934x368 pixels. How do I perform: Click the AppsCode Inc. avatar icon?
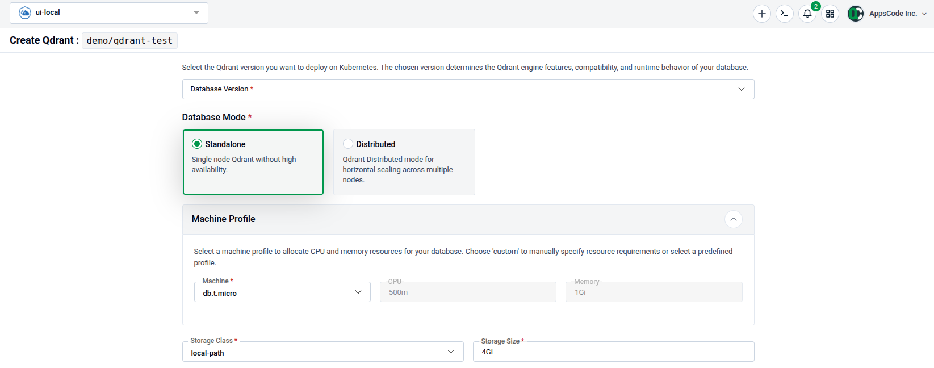tap(855, 14)
